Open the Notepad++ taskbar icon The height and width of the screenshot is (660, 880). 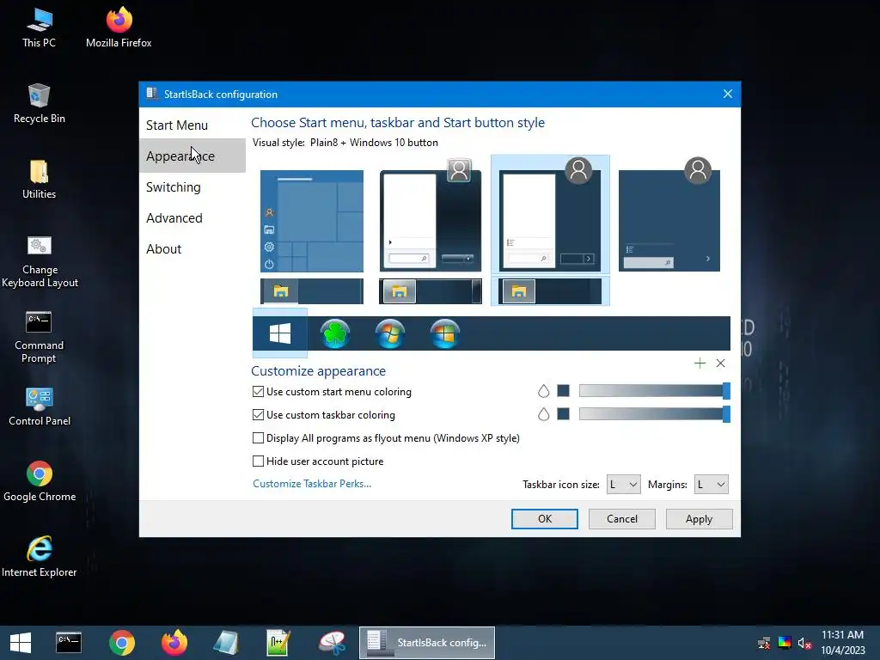[278, 643]
